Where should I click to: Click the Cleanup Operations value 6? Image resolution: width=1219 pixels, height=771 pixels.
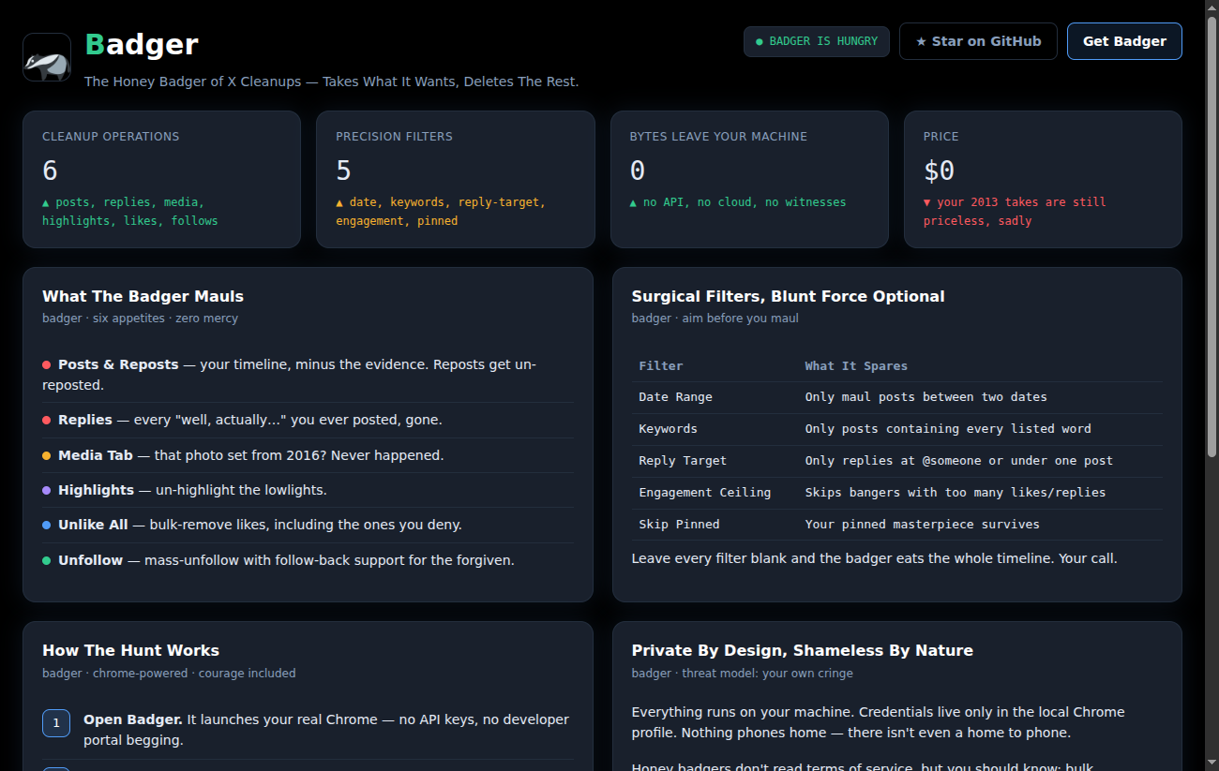tap(50, 171)
